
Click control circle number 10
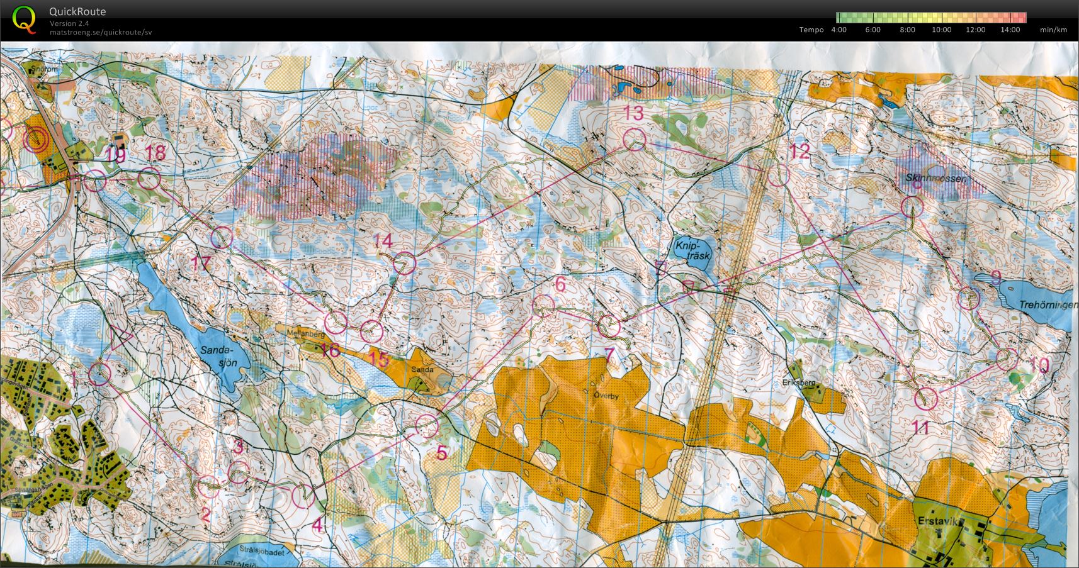point(1007,360)
